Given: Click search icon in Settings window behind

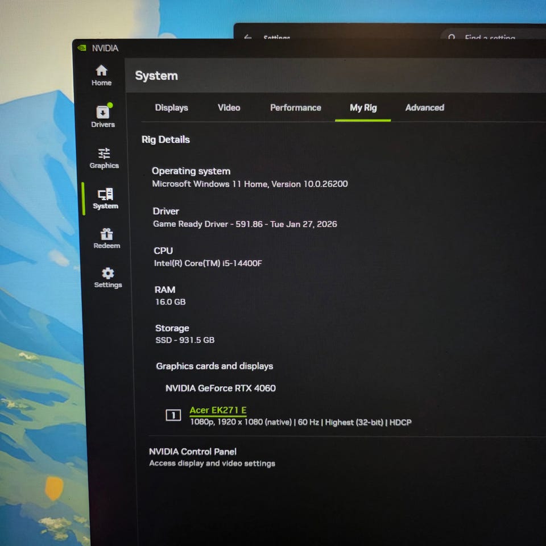Looking at the screenshot, I should (x=452, y=36).
